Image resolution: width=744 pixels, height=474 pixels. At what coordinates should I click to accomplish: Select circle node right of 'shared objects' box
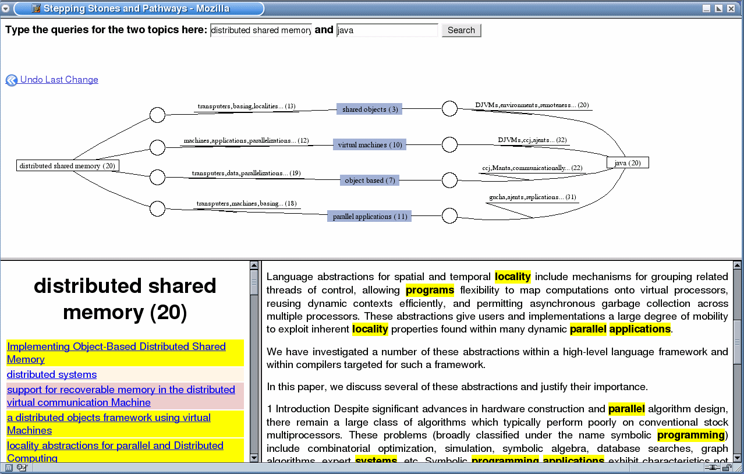pyautogui.click(x=449, y=109)
